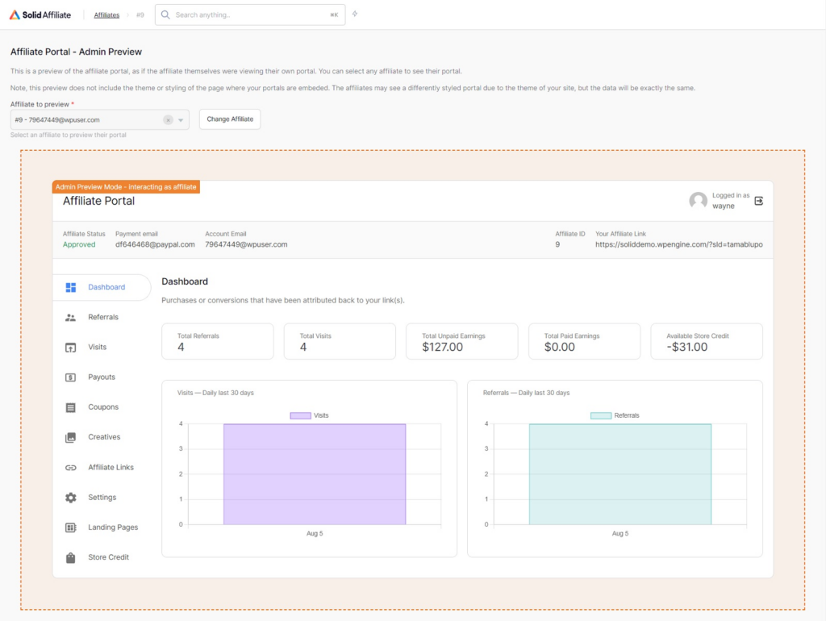Click the logout icon next to wayne
The image size is (826, 621).
point(758,202)
